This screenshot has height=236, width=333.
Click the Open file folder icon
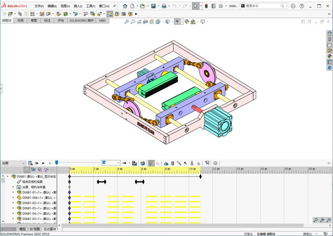click(x=143, y=6)
